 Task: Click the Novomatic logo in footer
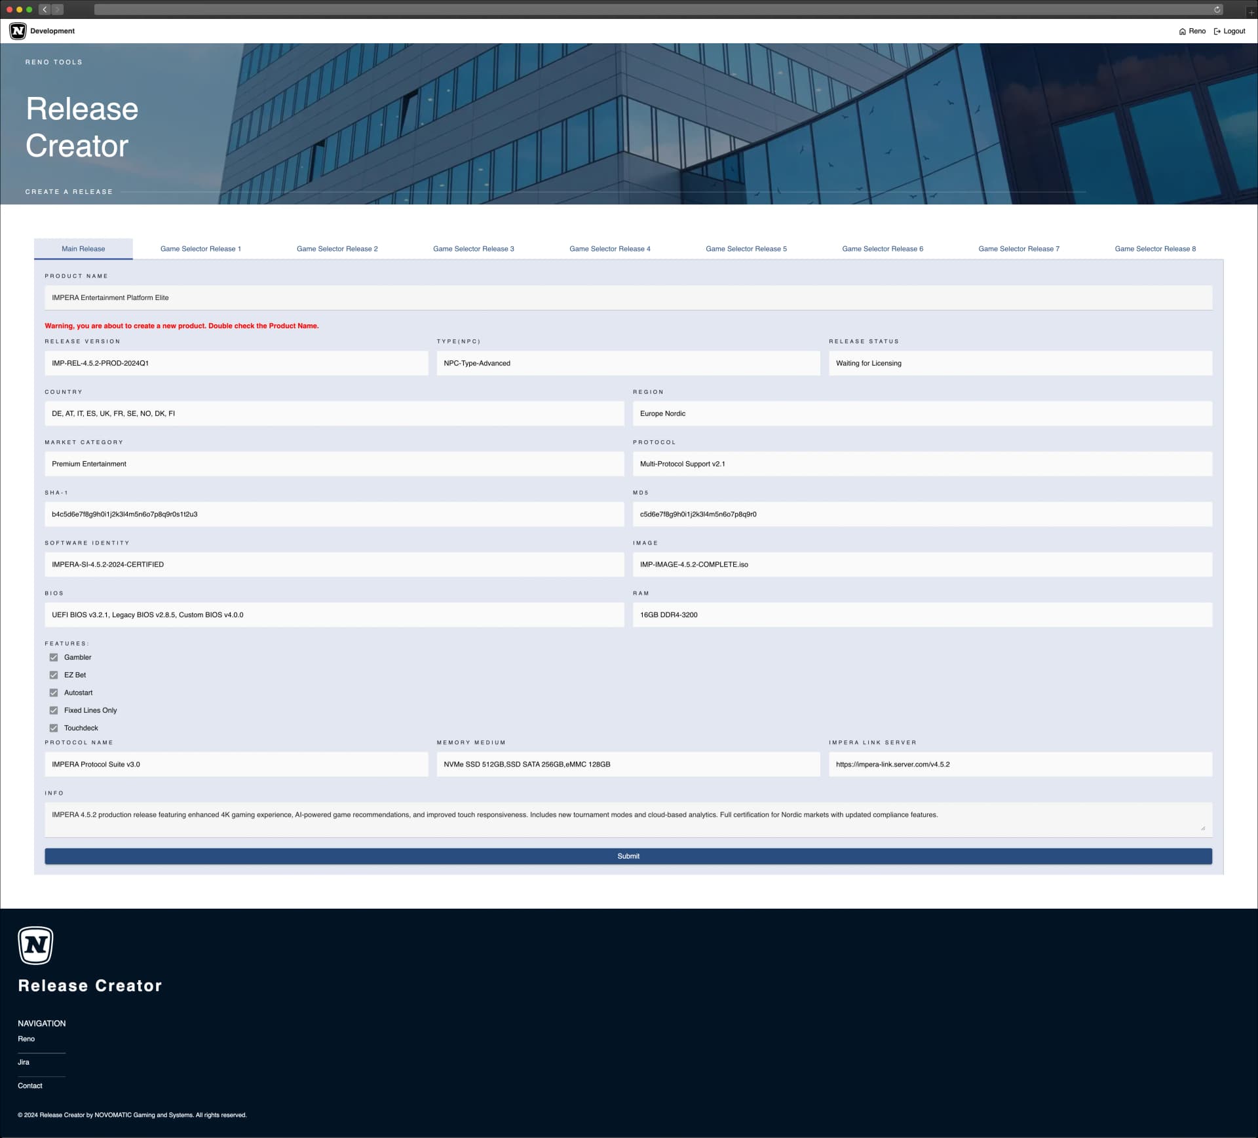click(x=35, y=945)
